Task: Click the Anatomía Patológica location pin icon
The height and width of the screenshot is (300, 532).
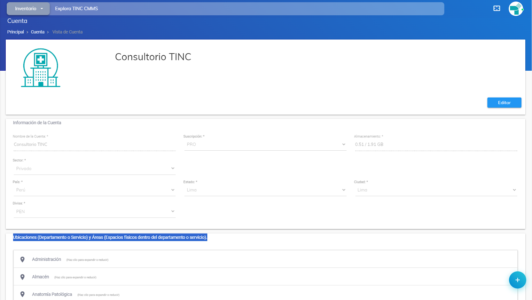Action: 22,294
